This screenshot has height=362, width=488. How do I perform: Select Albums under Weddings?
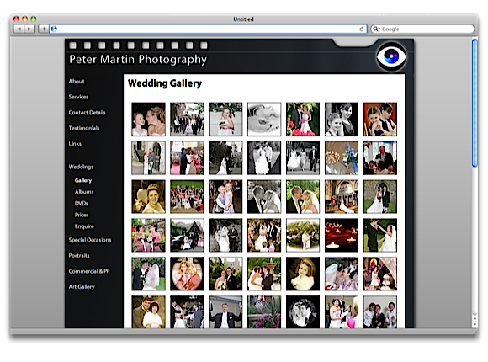84,192
